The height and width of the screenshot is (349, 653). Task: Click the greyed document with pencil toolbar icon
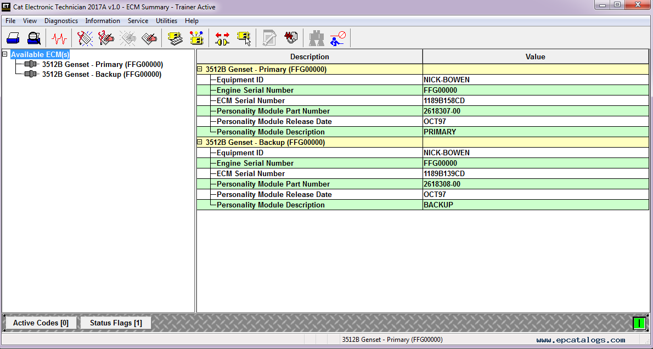tap(269, 39)
